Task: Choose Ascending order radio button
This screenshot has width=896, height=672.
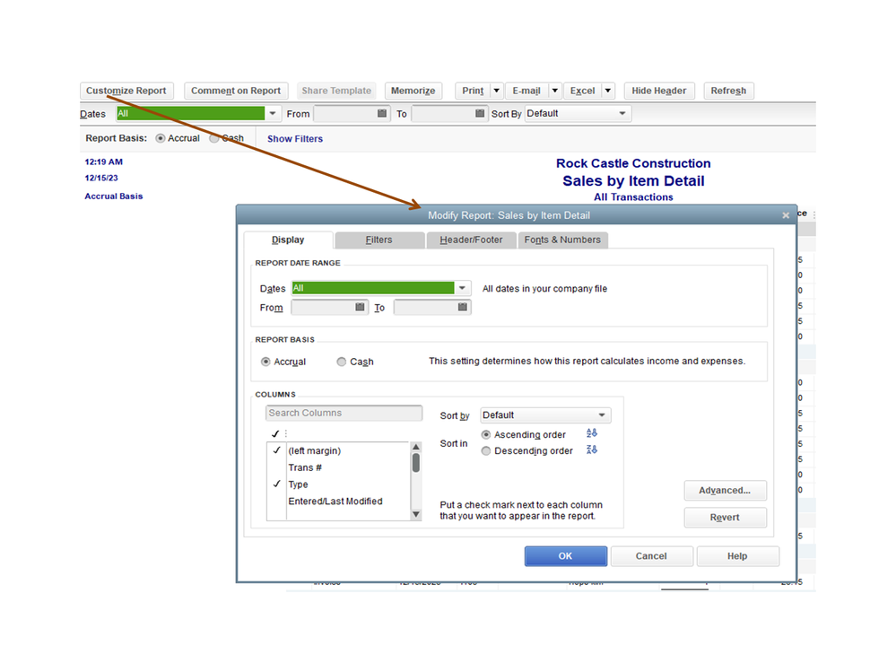Action: coord(486,435)
